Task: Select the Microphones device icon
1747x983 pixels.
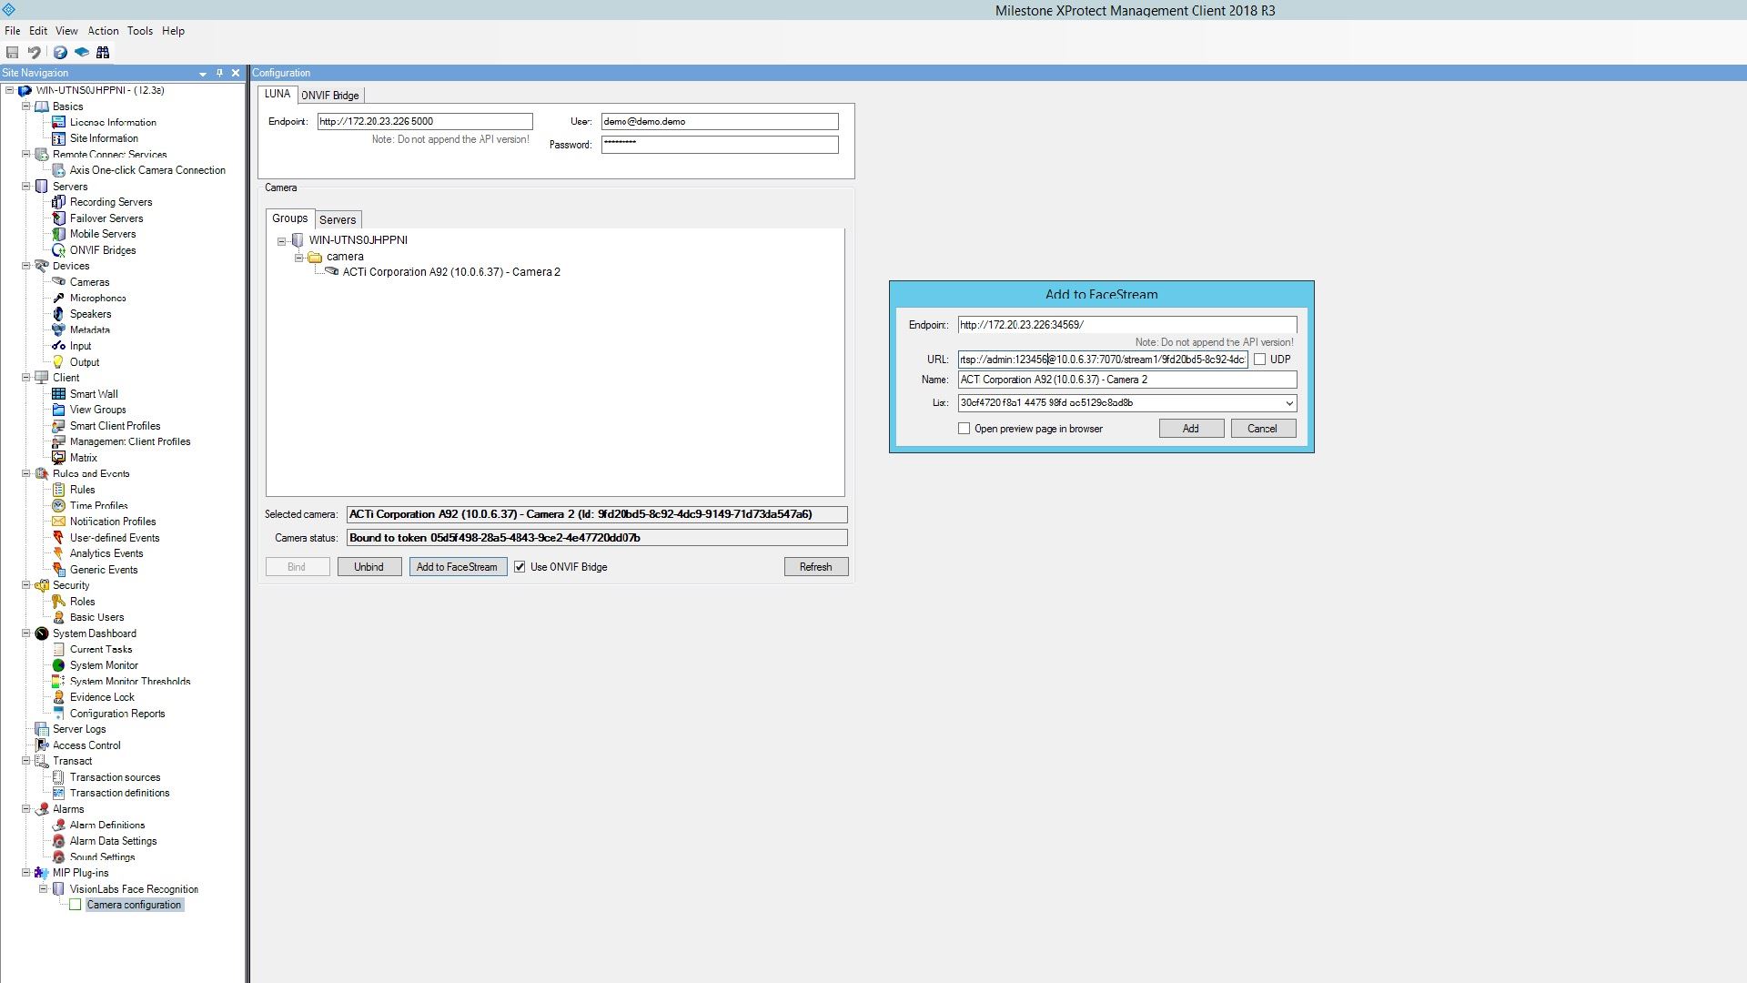Action: (58, 298)
